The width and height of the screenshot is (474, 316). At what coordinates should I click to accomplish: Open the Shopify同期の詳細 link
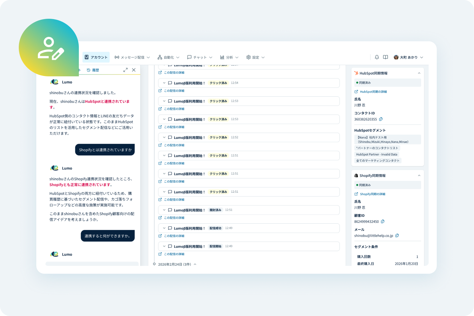click(x=372, y=194)
